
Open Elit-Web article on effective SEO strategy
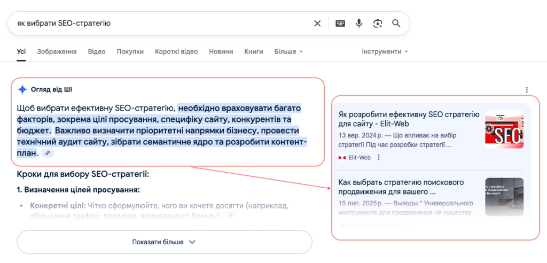click(x=409, y=119)
